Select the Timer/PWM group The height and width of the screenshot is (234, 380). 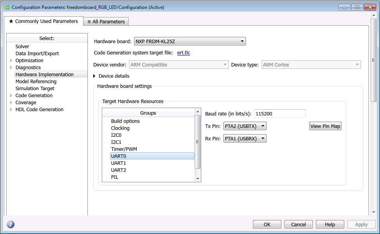[124, 149]
